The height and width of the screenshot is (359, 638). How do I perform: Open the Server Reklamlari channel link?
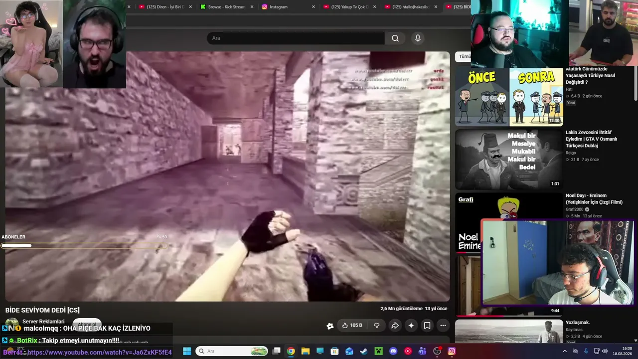point(43,322)
